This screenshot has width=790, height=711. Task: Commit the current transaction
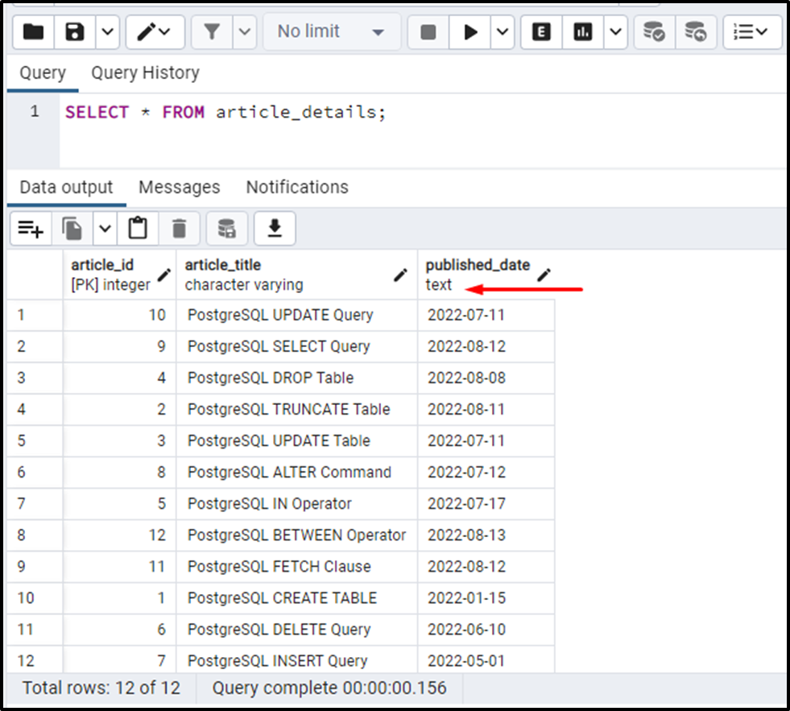click(x=653, y=32)
